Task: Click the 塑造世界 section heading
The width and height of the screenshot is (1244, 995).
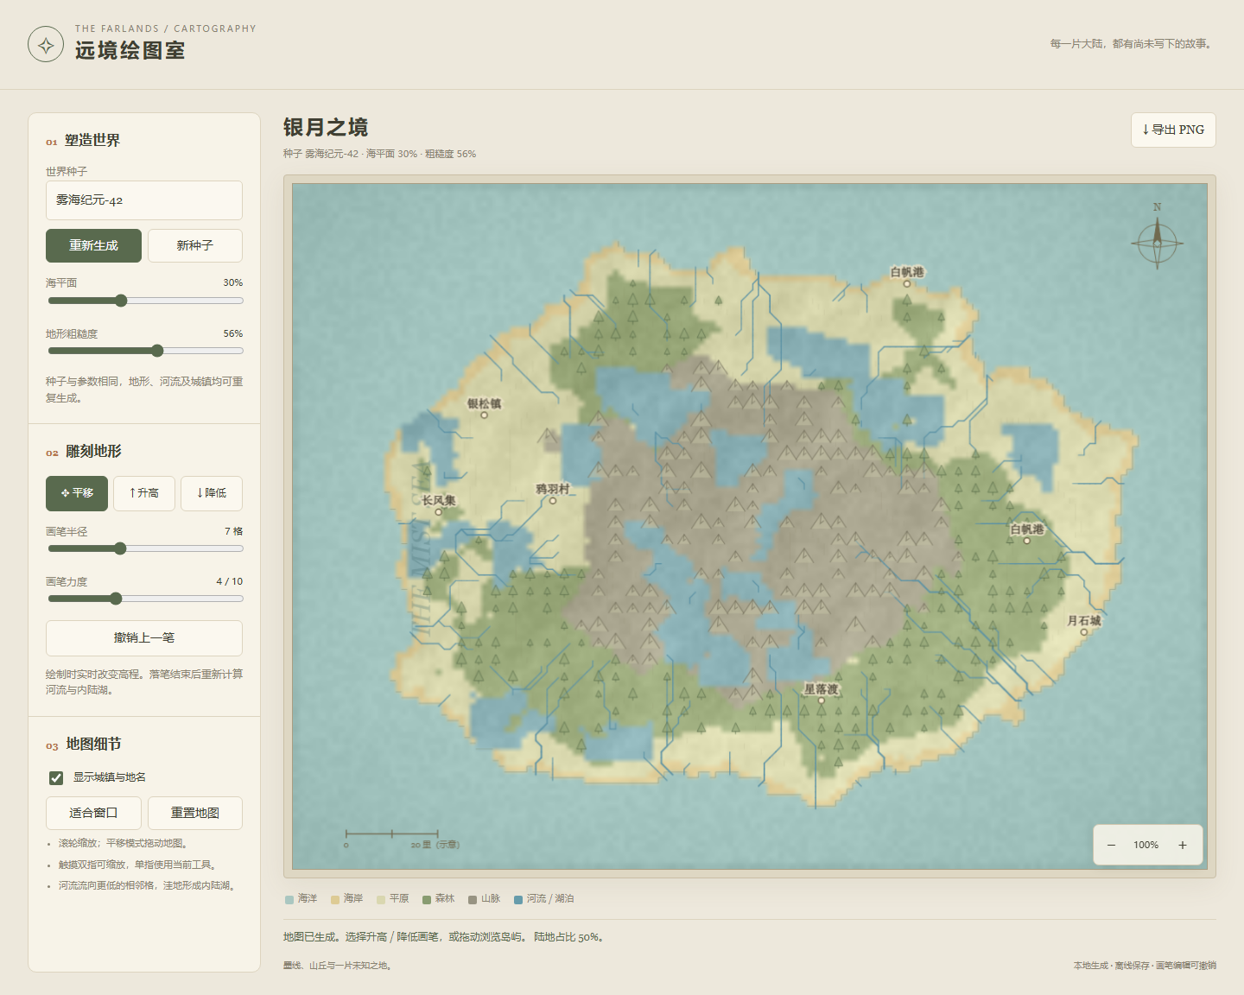Action: (92, 140)
